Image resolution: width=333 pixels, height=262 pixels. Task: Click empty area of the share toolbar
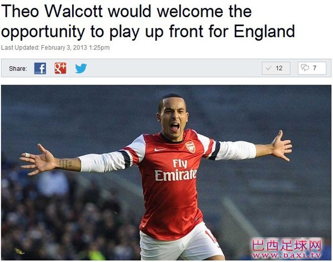[174, 68]
